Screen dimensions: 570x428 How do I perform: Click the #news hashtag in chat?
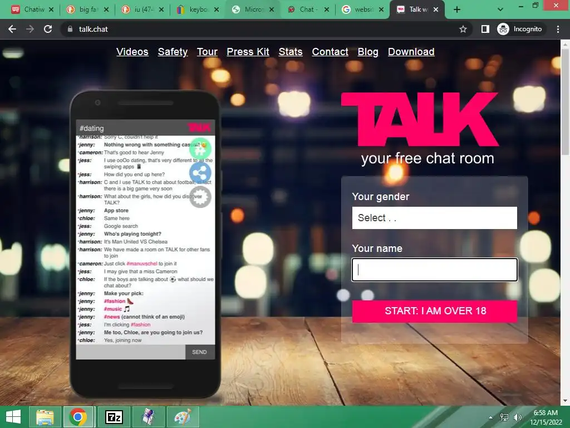point(111,317)
